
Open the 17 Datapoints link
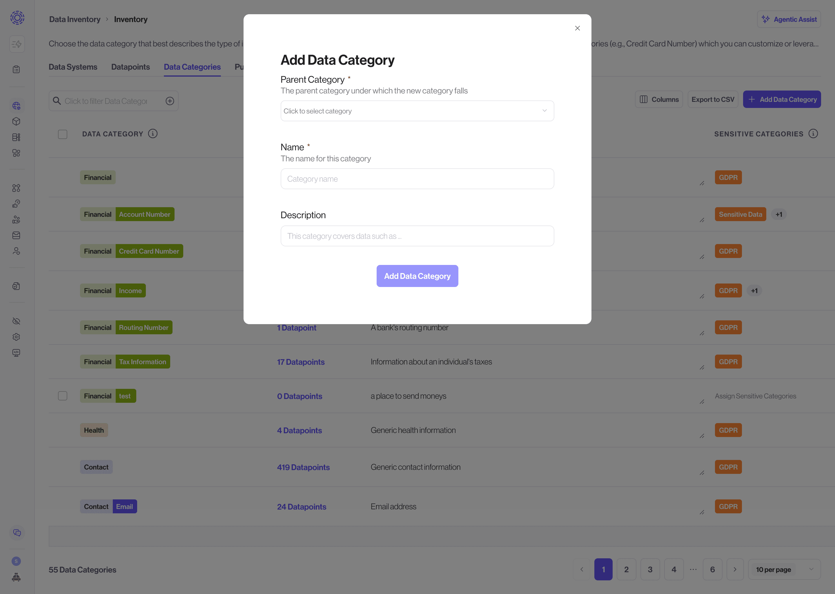pyautogui.click(x=301, y=362)
